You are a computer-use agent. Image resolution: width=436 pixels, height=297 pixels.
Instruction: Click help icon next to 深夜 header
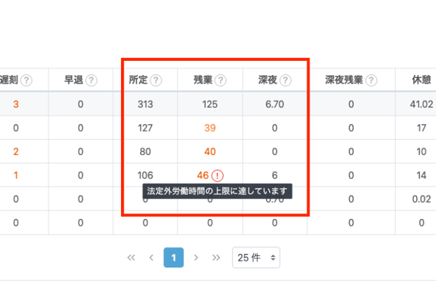click(x=285, y=81)
